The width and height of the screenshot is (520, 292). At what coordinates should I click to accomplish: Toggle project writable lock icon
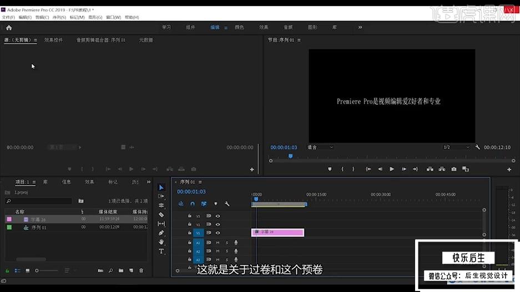[x=7, y=271]
